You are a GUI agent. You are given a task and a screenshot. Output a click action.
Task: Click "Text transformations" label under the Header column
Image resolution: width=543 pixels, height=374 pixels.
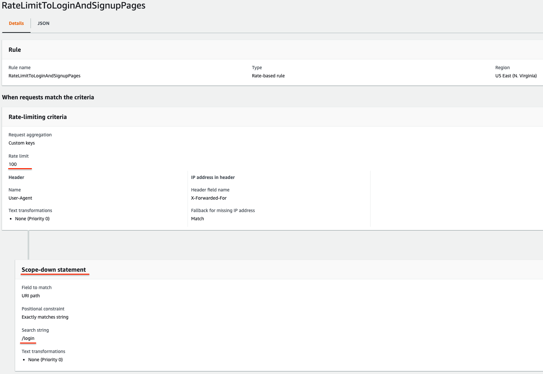pyautogui.click(x=30, y=210)
